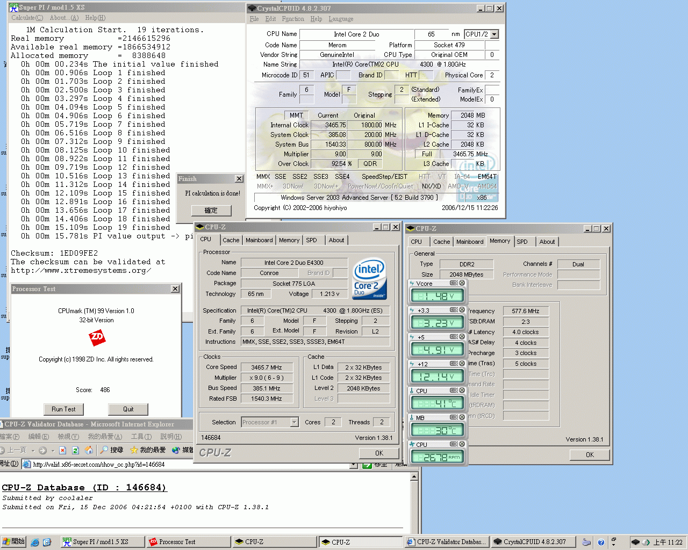Click Super PI taskbar button
The height and width of the screenshot is (550, 688).
[102, 542]
